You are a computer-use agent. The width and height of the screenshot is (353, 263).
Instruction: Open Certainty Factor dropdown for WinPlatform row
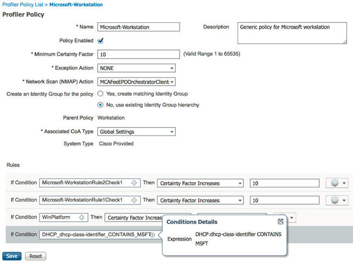coord(134,217)
